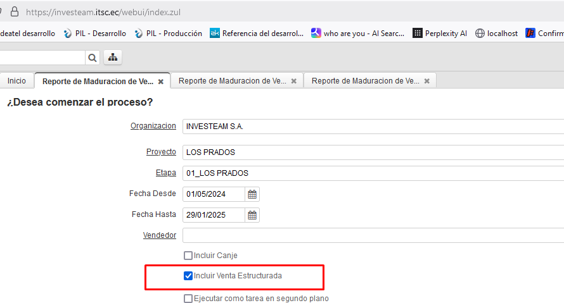Close the third Reporte de Maduracion tab
Screen dimensions: 564x303
(x=427, y=82)
